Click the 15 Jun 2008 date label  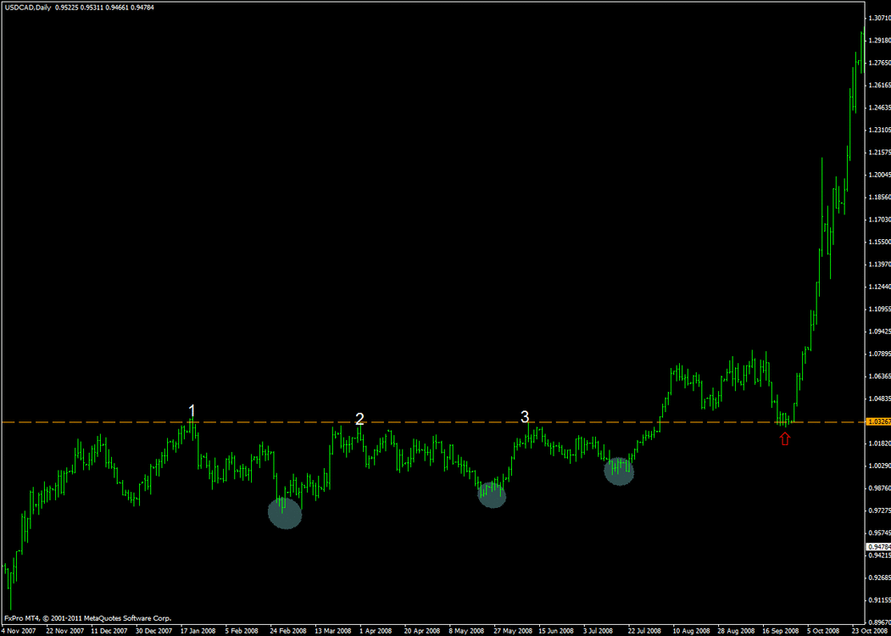coord(558,631)
